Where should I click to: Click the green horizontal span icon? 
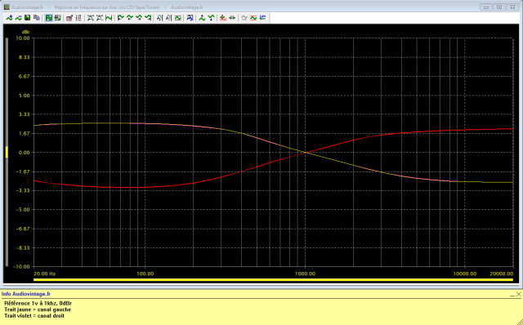(x=109, y=18)
